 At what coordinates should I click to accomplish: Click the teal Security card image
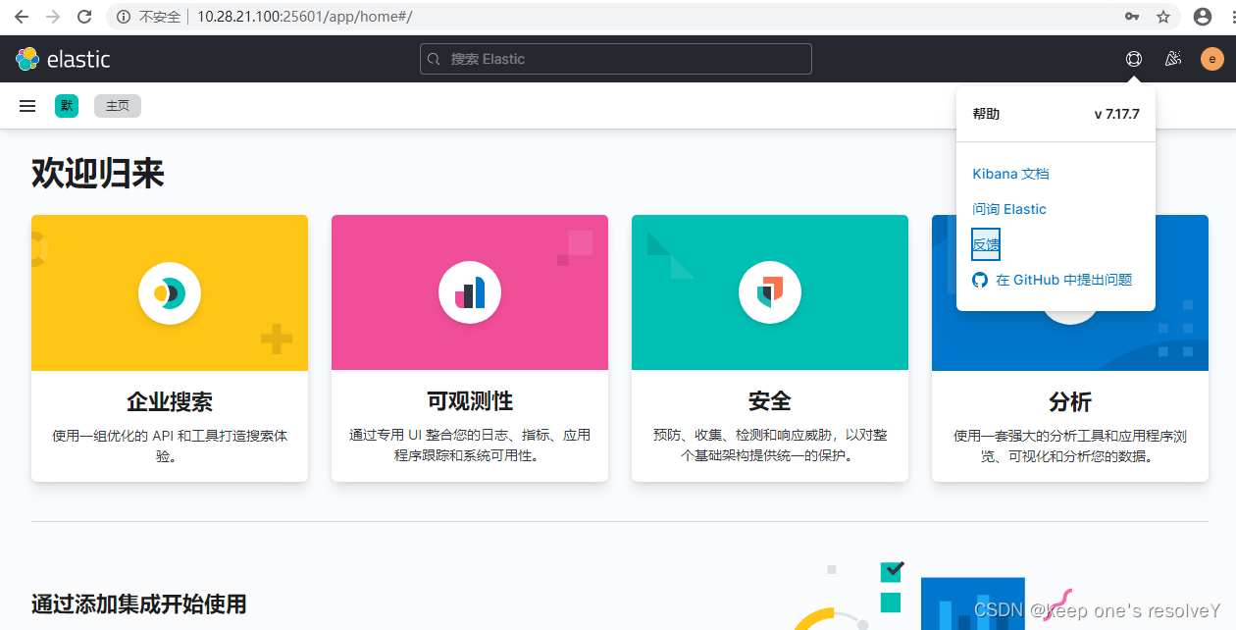click(770, 292)
